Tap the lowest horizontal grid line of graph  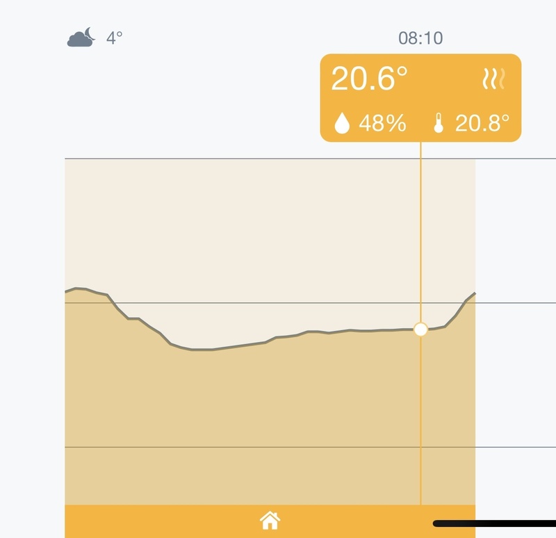pos(310,447)
